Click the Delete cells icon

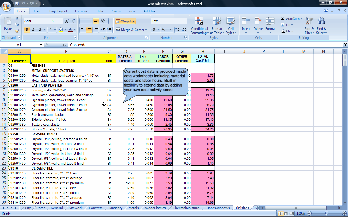tap(258, 21)
